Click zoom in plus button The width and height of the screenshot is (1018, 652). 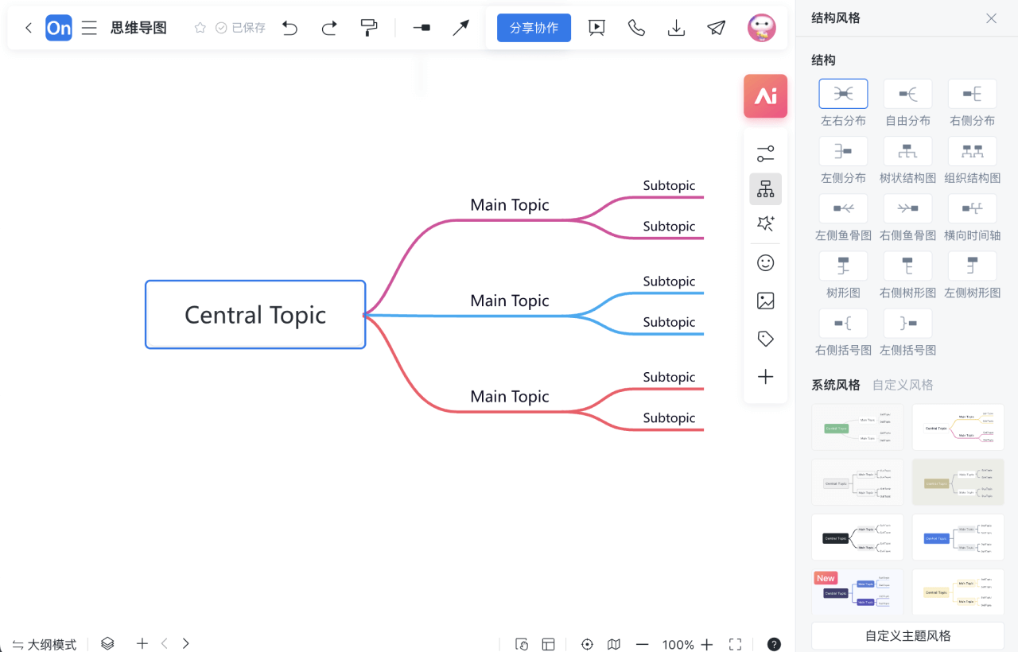(706, 644)
